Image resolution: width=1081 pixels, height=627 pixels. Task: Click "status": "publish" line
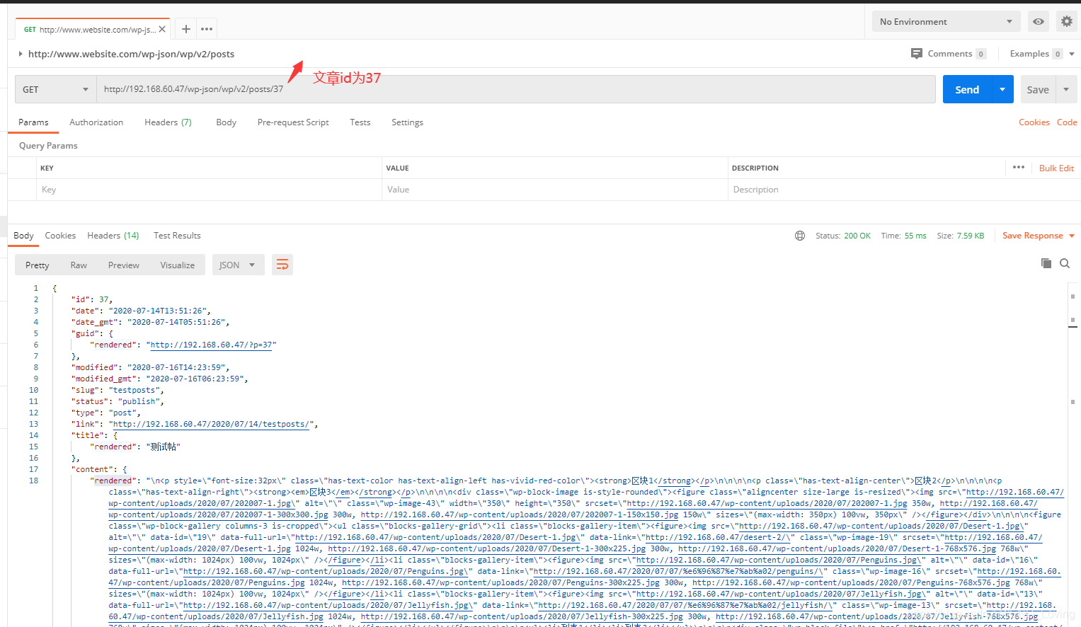point(118,402)
